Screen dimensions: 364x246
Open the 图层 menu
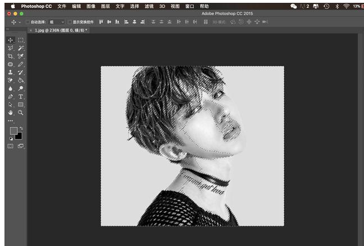106,6
